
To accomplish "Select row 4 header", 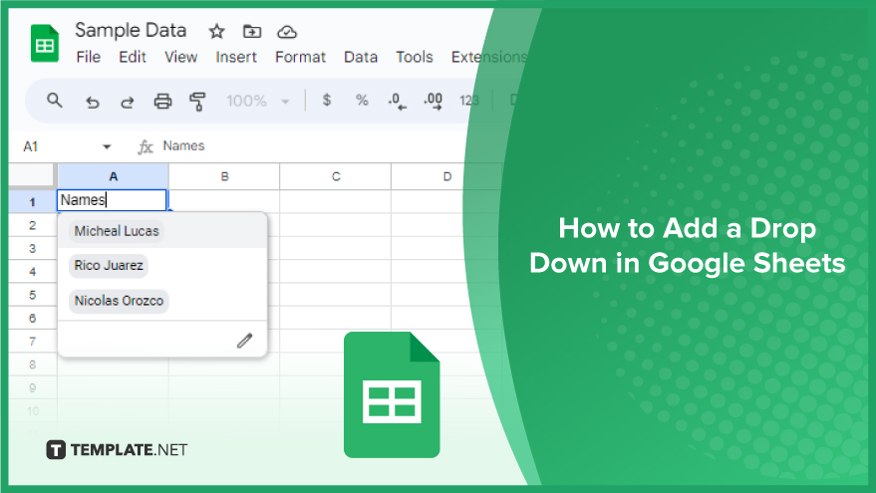I will [x=33, y=271].
